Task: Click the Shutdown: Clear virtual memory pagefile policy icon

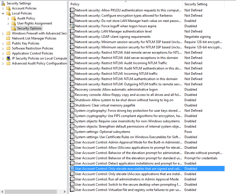Action: pyautogui.click(x=72, y=105)
